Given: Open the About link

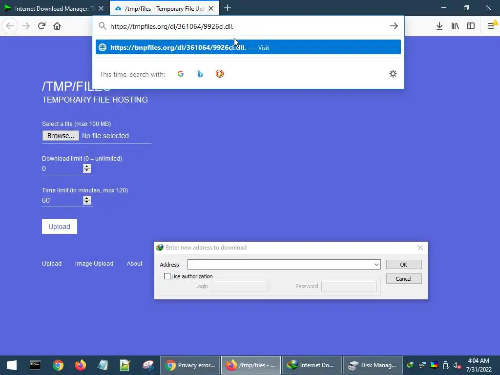Looking at the screenshot, I should pyautogui.click(x=135, y=263).
